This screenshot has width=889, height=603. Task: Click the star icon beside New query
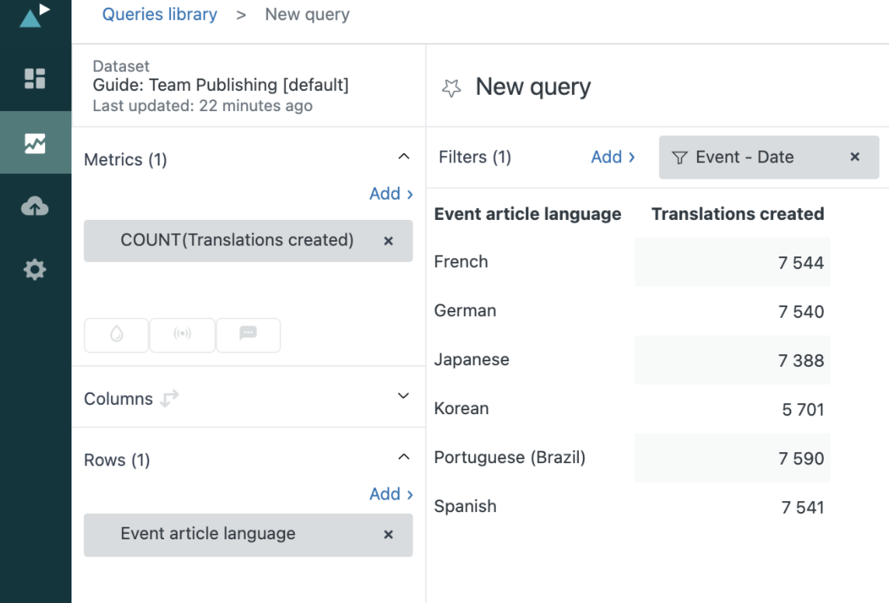coord(451,88)
